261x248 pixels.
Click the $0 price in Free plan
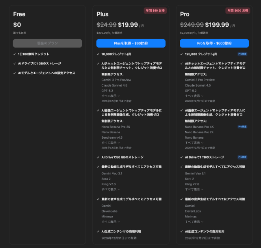point(17,25)
